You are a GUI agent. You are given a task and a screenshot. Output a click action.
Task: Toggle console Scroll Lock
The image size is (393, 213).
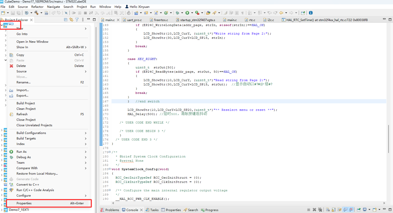[334, 210]
